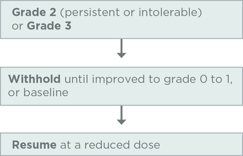Click the arrowhead pointing to Resume box
The image size is (243, 156).
pos(121,122)
